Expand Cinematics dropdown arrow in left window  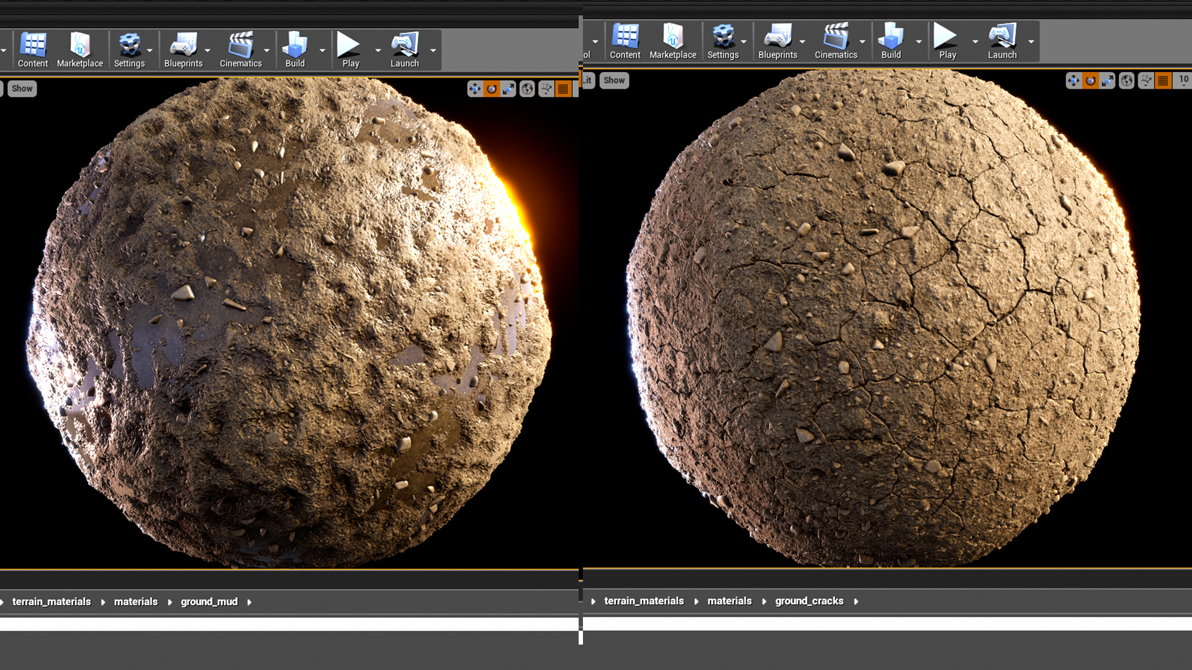266,50
